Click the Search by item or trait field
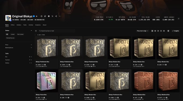 coord(57,31)
